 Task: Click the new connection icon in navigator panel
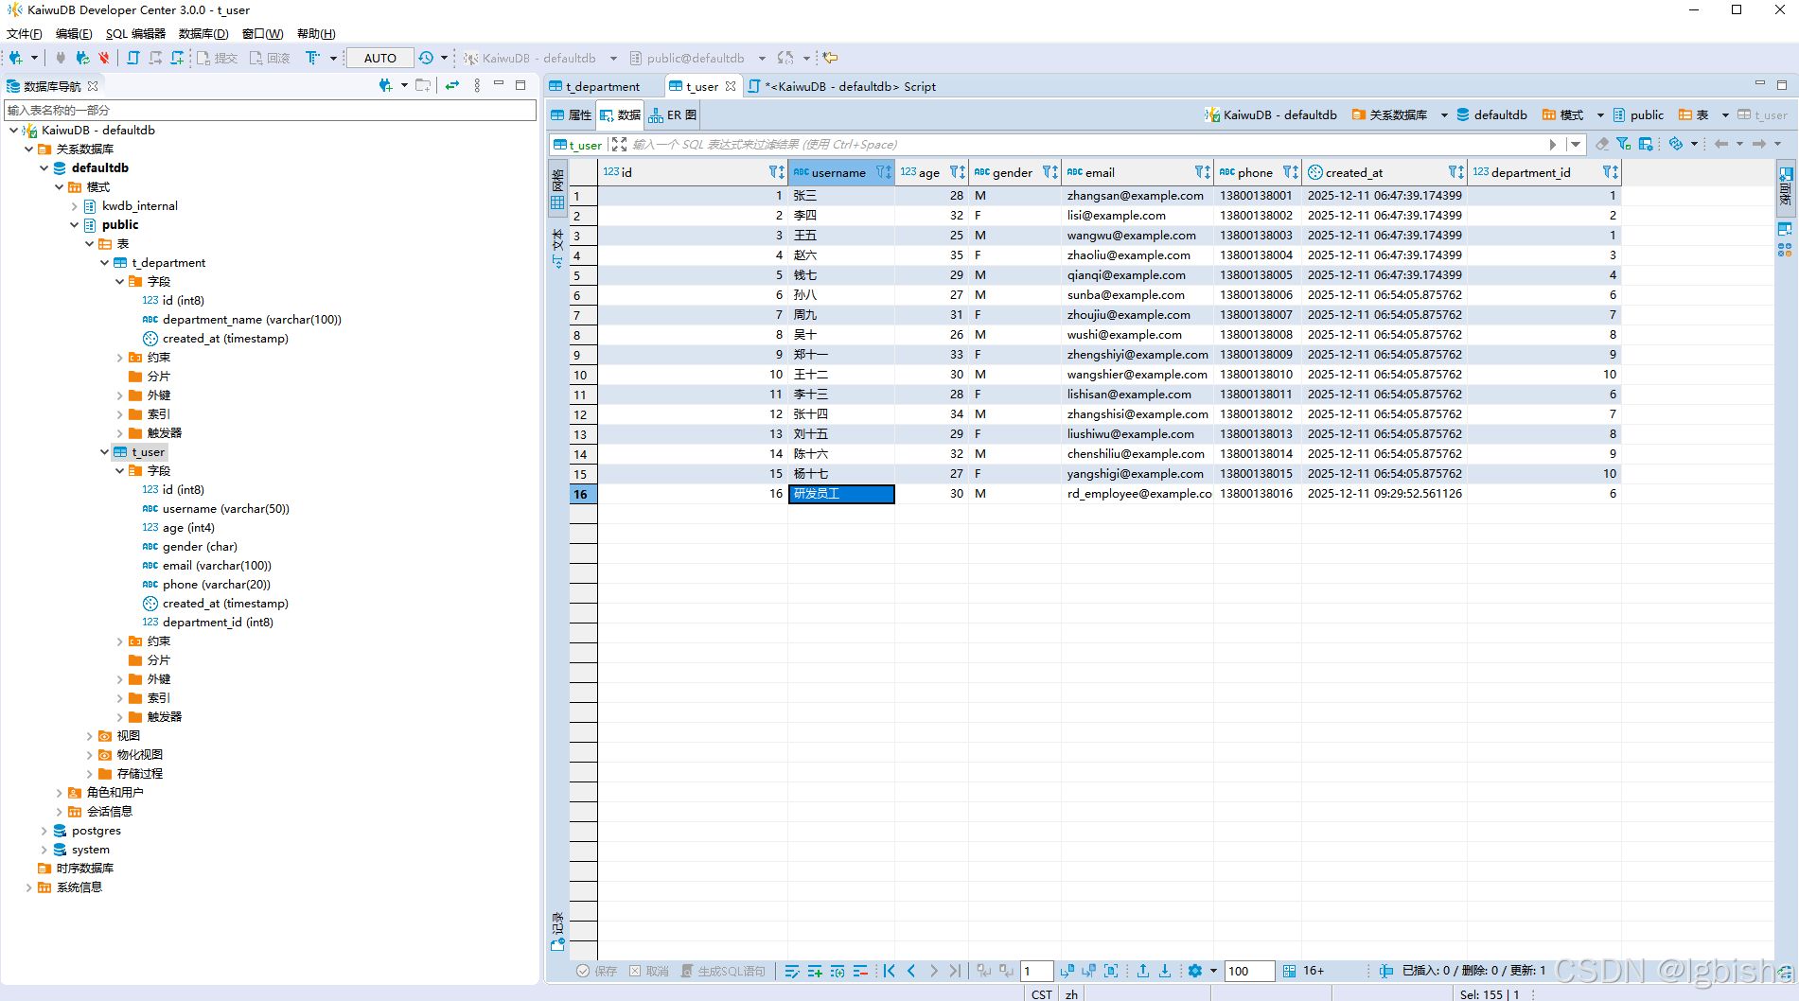385,85
